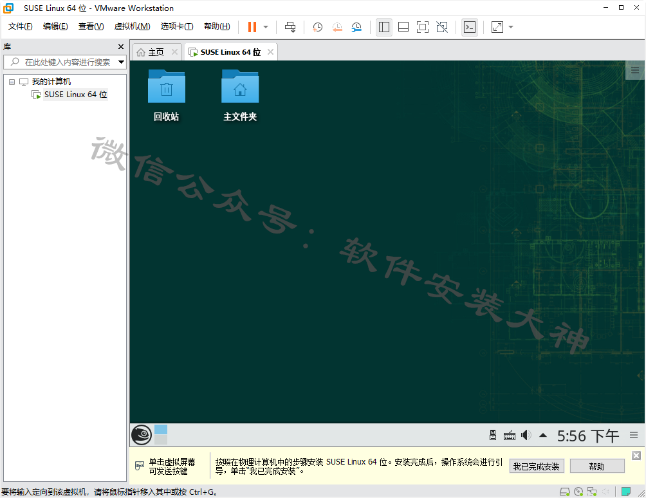The width and height of the screenshot is (646, 498).
Task: Expand hidden system tray icons arrow
Action: [543, 435]
